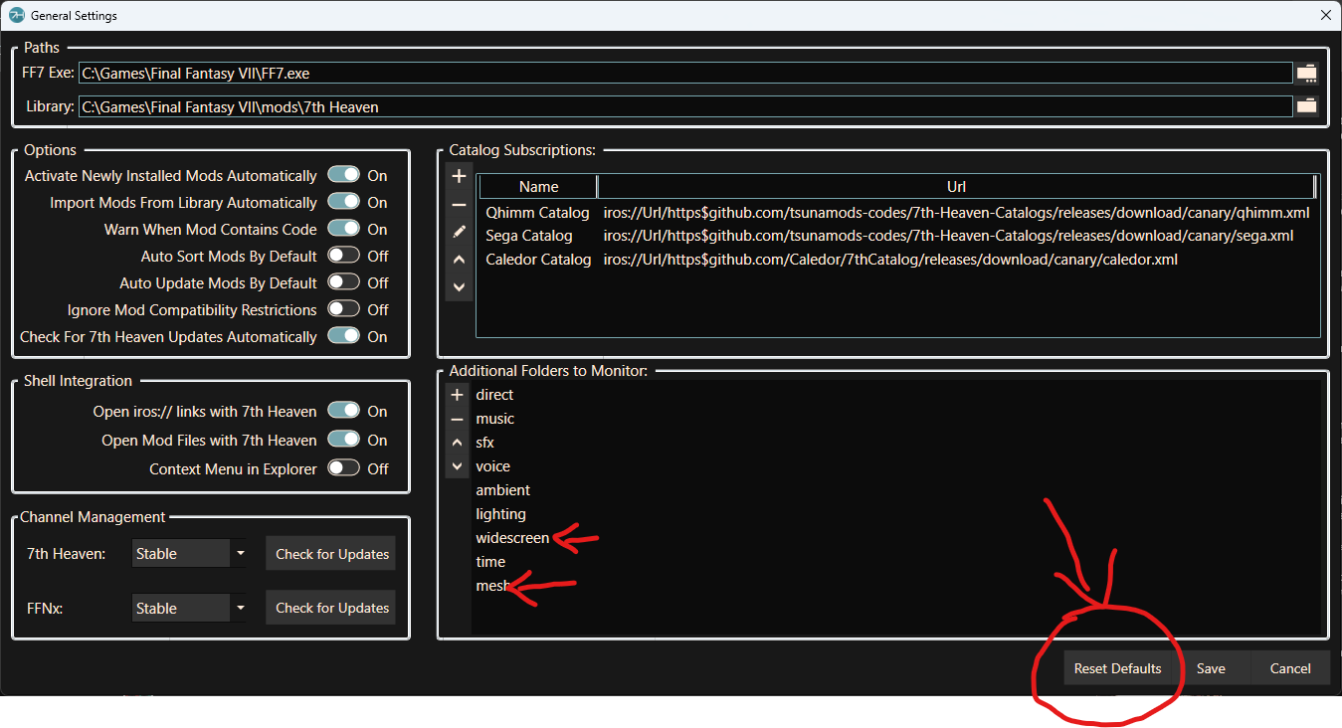Sort catalogs by Name column header
This screenshot has width=1342, height=728.
pos(538,187)
